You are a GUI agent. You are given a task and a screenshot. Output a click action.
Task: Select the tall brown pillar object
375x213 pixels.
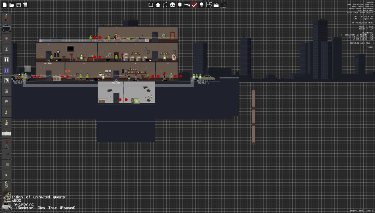253,118
